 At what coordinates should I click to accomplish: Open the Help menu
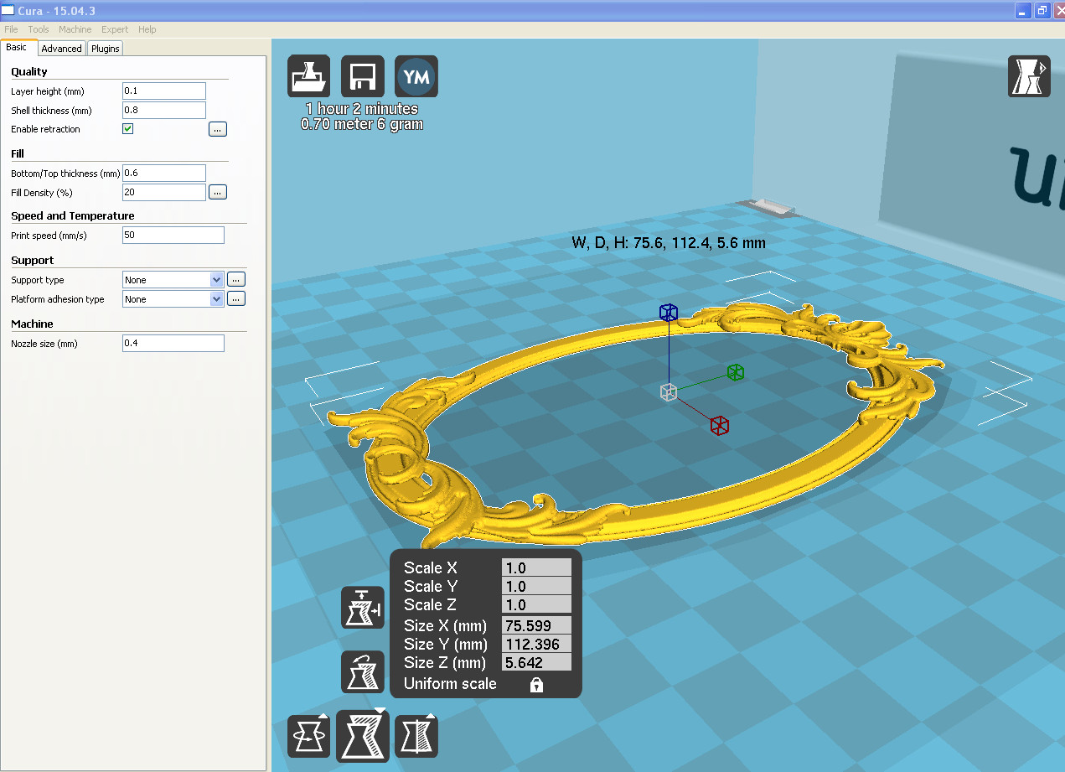tap(147, 29)
